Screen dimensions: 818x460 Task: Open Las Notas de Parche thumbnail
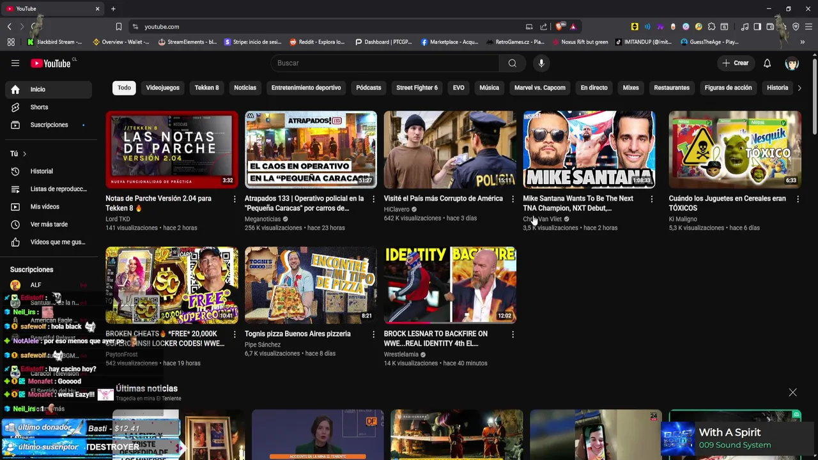coord(172,149)
